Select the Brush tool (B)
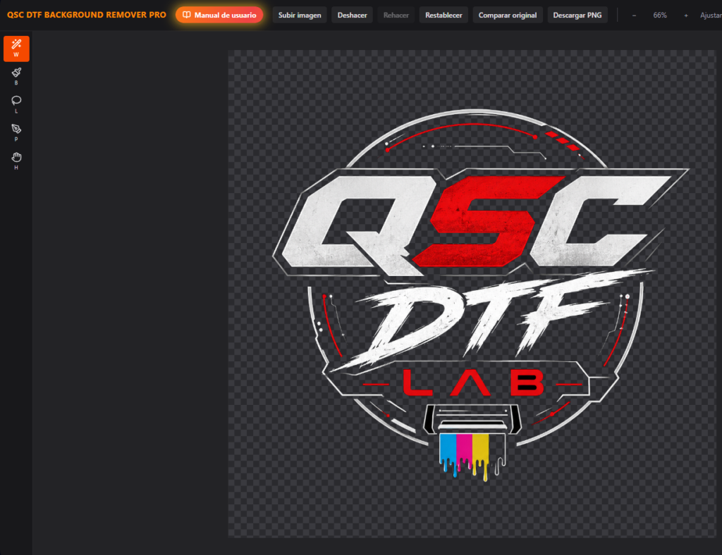 [x=16, y=76]
